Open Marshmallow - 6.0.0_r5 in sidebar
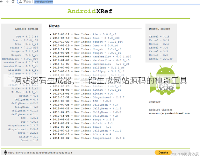The height and width of the screenshot is (156, 200). [21, 62]
